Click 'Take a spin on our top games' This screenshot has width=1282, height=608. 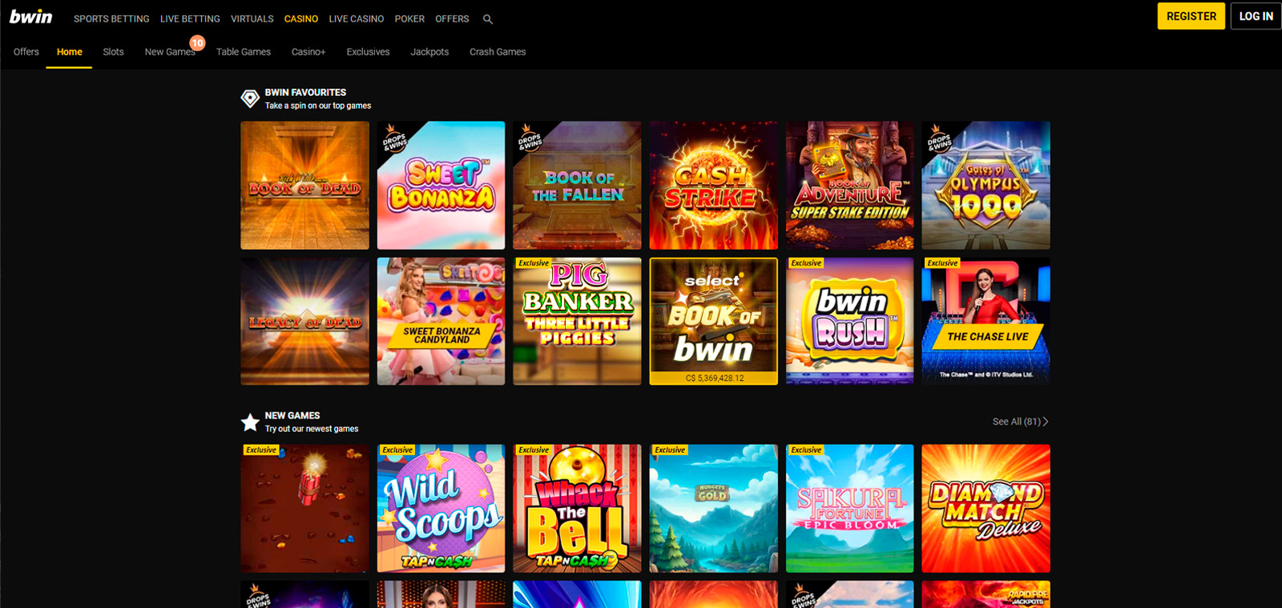coord(318,106)
